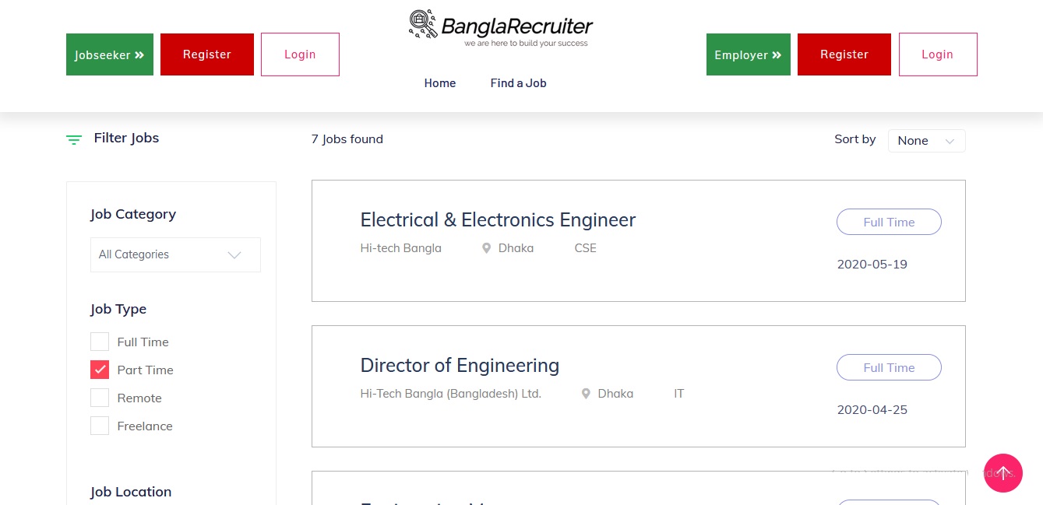1043x505 pixels.
Task: Open the Sort by dropdown
Action: coord(926,141)
